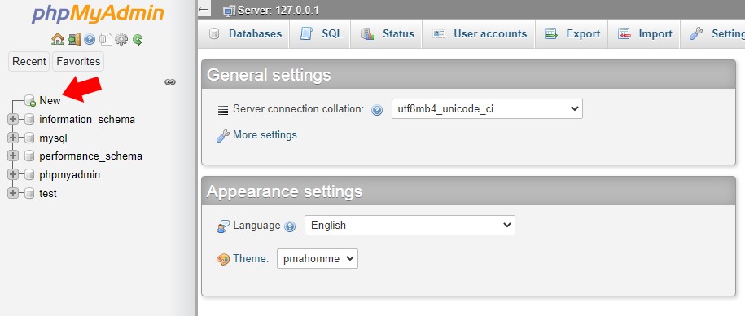Click the More settings link
Viewport: 745px width, 316px height.
click(x=265, y=135)
